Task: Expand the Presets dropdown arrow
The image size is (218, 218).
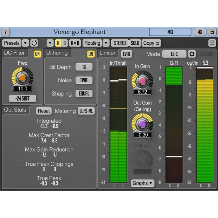Action: click(x=25, y=43)
